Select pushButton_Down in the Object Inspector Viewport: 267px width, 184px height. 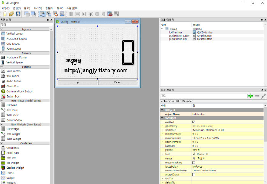pyautogui.click(x=180, y=35)
